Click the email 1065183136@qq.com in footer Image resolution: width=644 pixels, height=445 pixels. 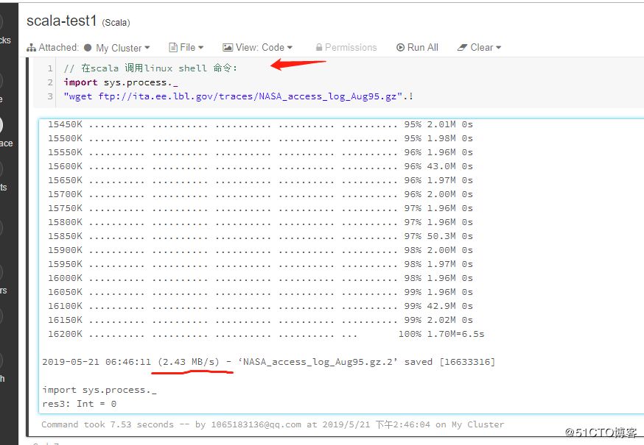(x=256, y=424)
